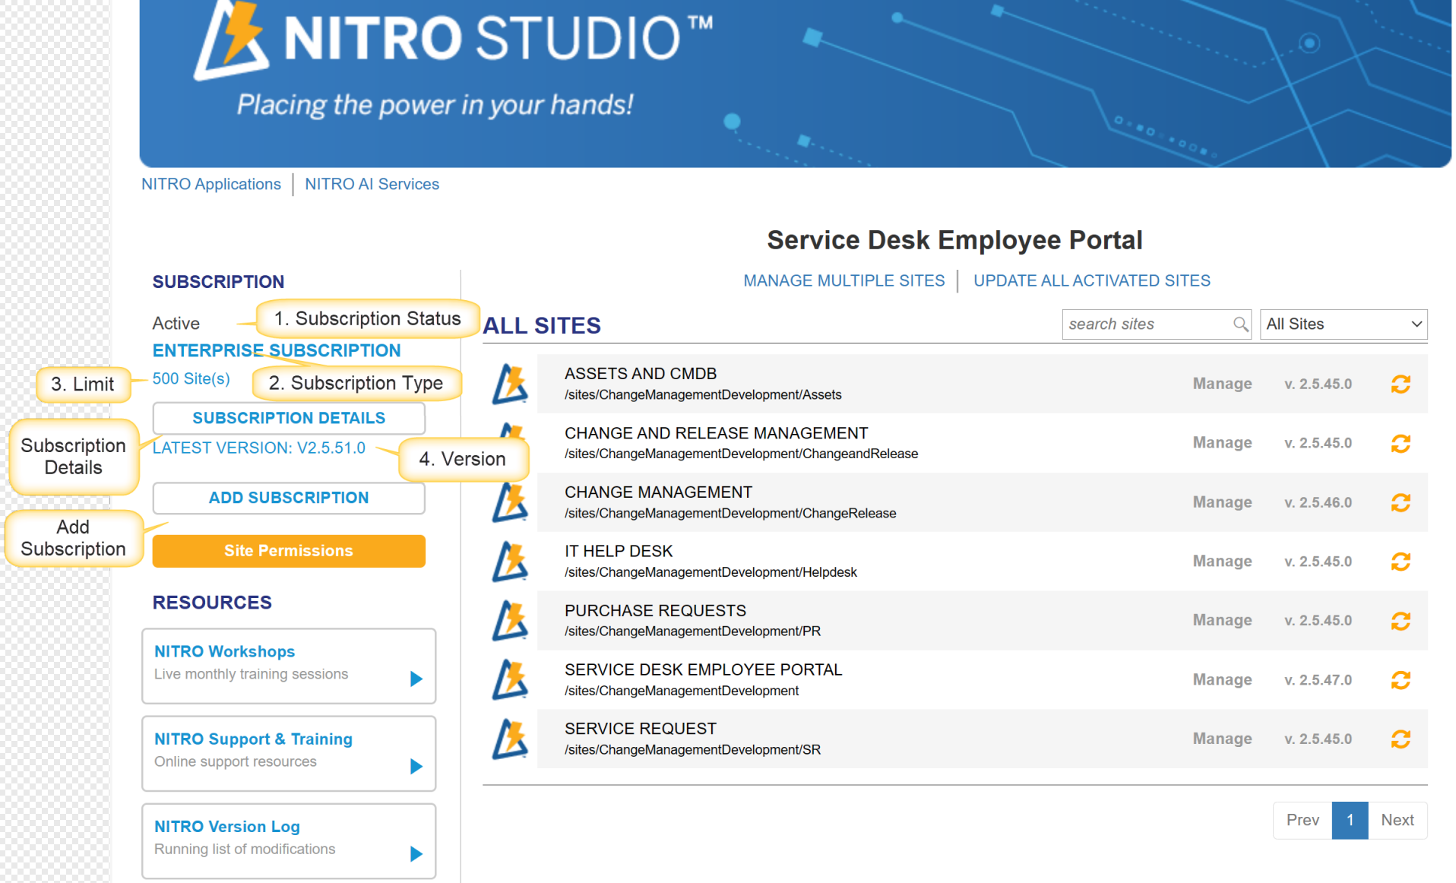Click refresh icon for Purchase Requests

(1401, 621)
